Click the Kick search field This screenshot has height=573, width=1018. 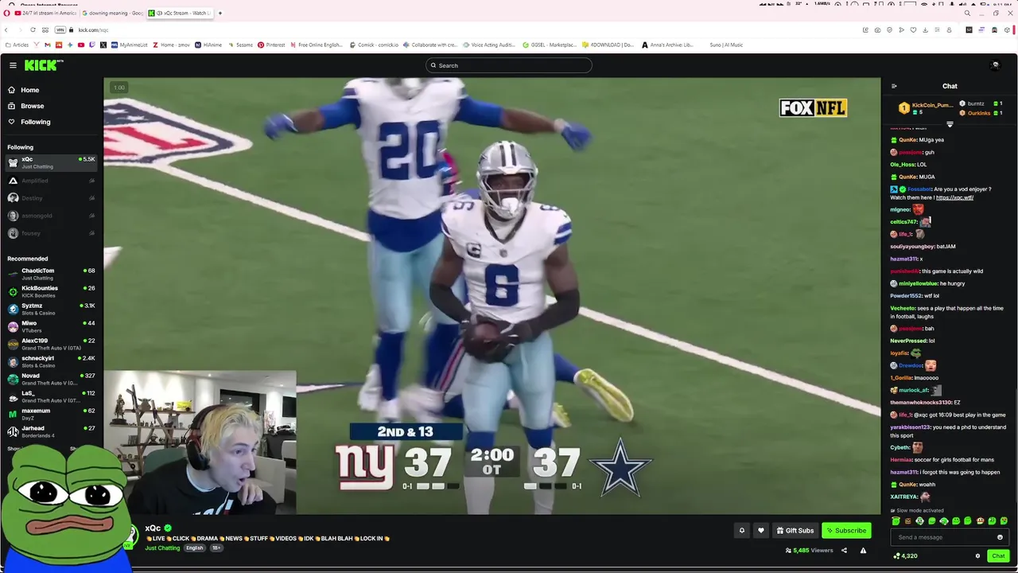click(x=509, y=65)
